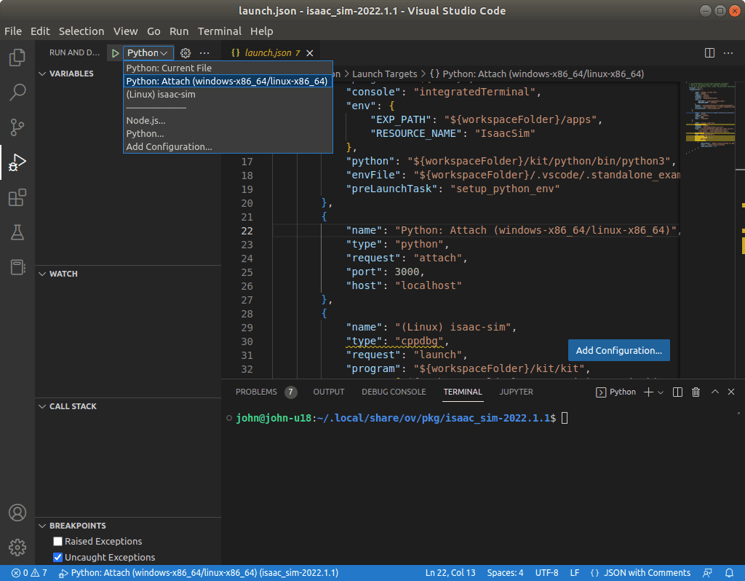Click debug target in status bar
This screenshot has width=745, height=581.
click(x=198, y=573)
